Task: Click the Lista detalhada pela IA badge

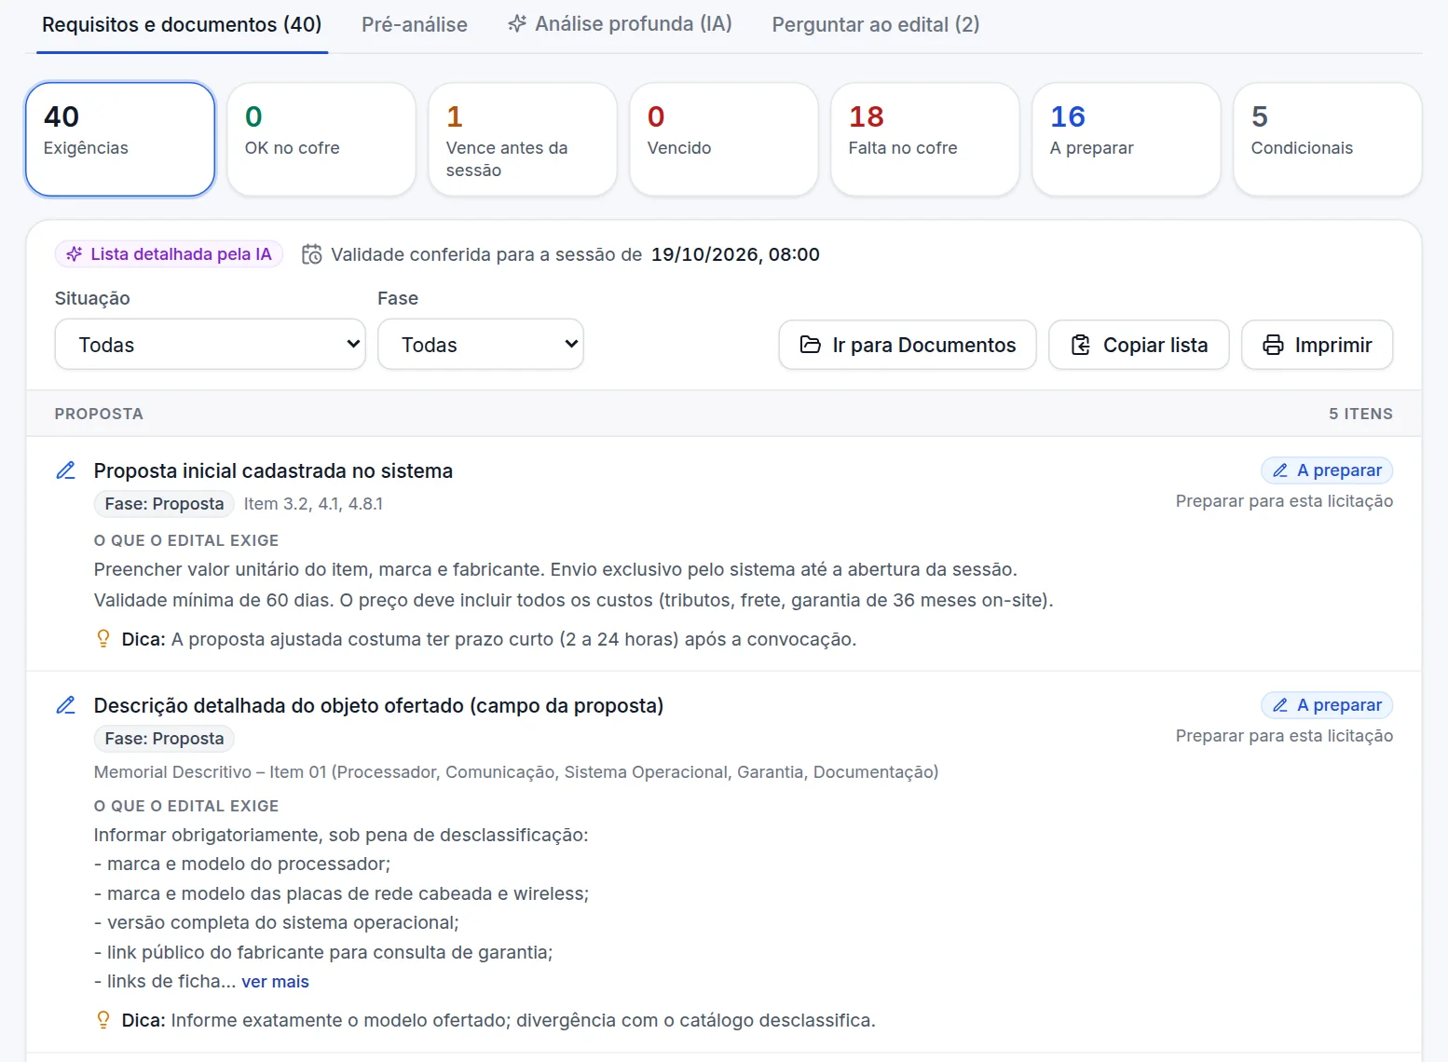Action: [169, 254]
